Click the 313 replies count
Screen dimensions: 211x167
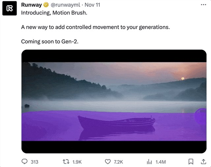[34, 162]
